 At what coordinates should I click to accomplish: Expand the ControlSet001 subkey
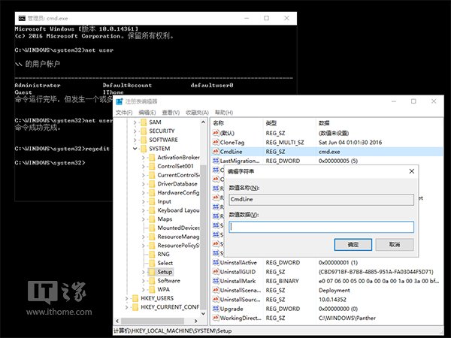coord(143,166)
